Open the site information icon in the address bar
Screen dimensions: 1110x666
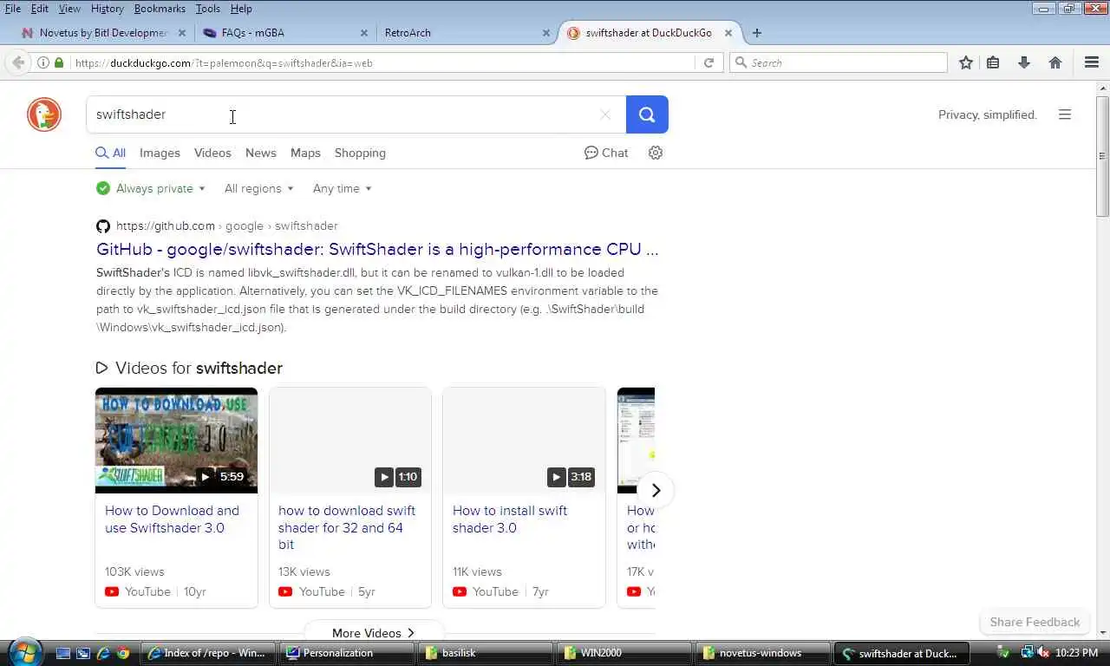point(42,62)
